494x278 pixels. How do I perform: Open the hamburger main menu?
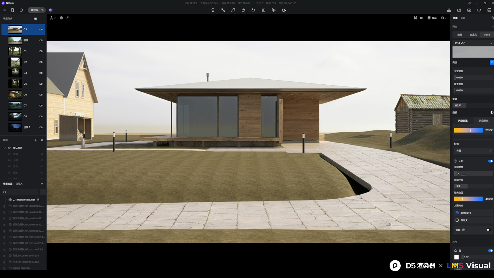[x=5, y=10]
